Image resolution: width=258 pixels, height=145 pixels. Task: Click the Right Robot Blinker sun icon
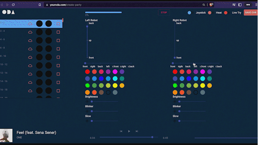(175, 111)
